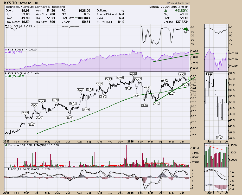
Task: Click the green arrow on the SCTR line
Action: 186,29
